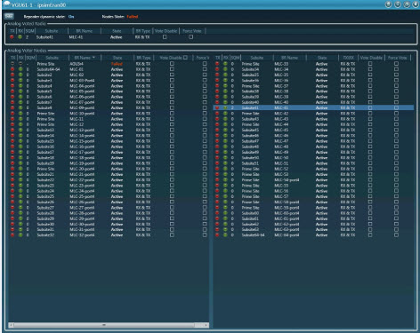This screenshot has width=420, height=333.
Task: Check the Vote Disable header checkbox in left table
Action: (x=185, y=58)
